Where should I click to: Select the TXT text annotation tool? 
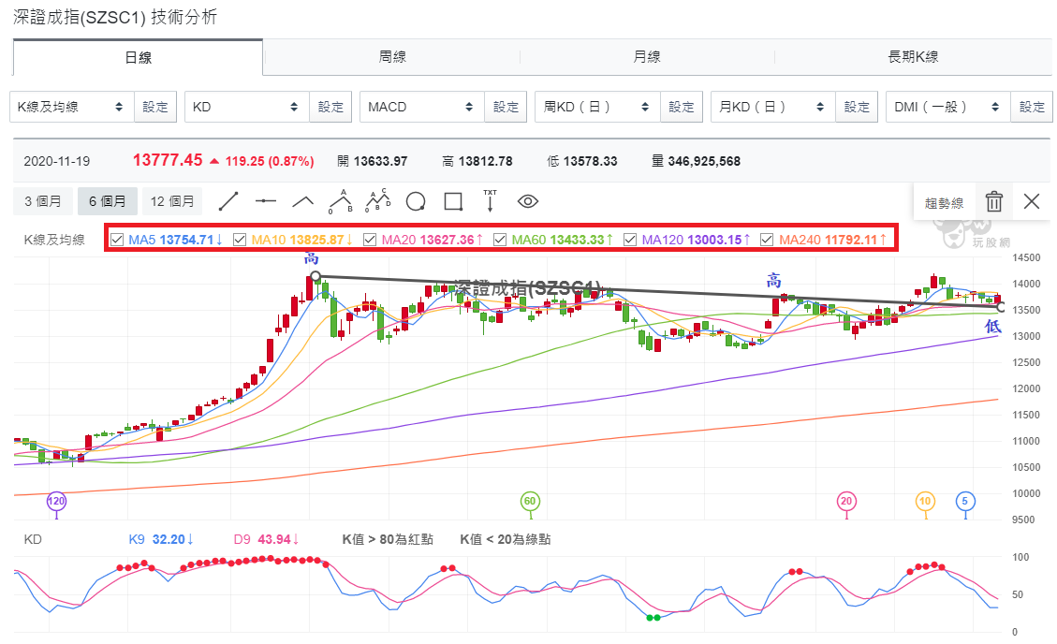(490, 200)
